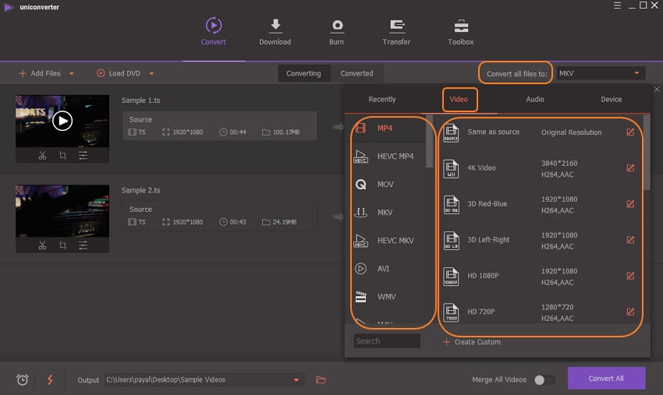Close the format selection panel
The image size is (663, 395).
(x=657, y=89)
